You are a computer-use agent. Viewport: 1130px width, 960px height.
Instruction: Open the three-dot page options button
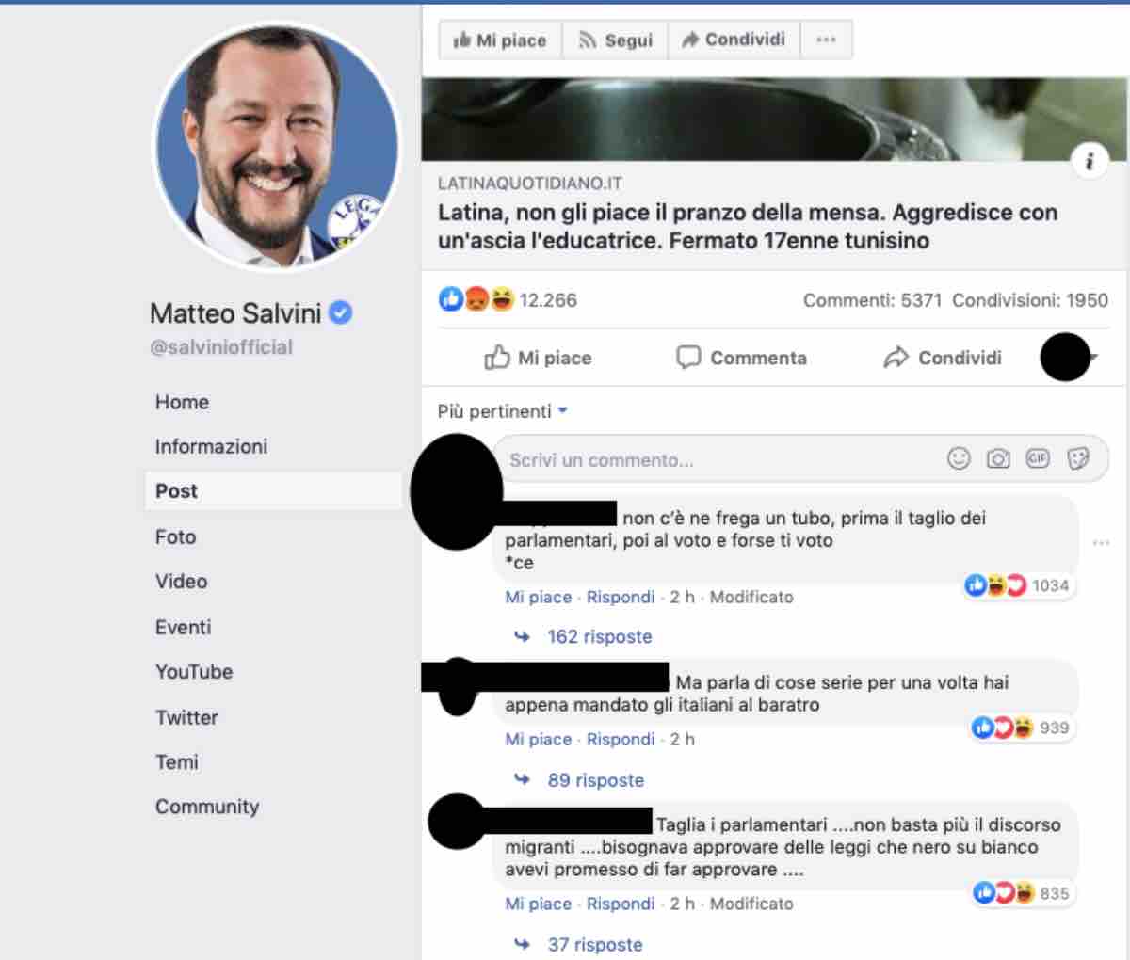click(x=826, y=40)
